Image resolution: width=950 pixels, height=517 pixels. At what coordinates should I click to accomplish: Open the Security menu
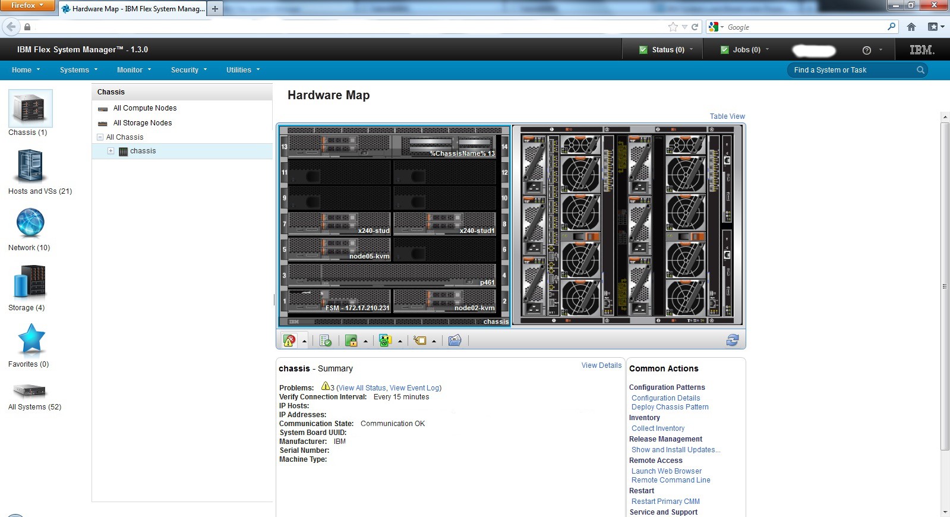pos(189,70)
